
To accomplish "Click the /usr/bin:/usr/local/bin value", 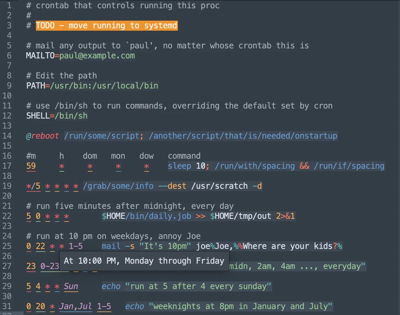I will point(104,86).
